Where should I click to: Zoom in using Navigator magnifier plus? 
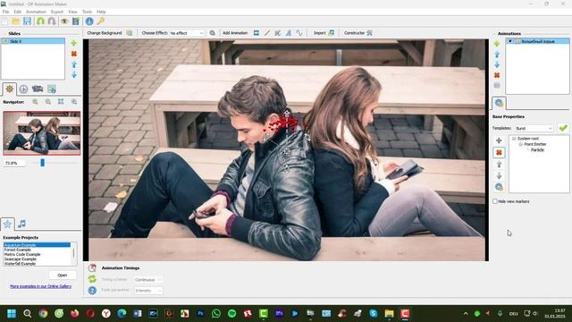tap(35, 102)
